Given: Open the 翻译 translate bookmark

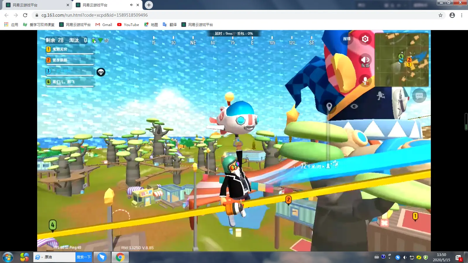Looking at the screenshot, I should point(170,25).
